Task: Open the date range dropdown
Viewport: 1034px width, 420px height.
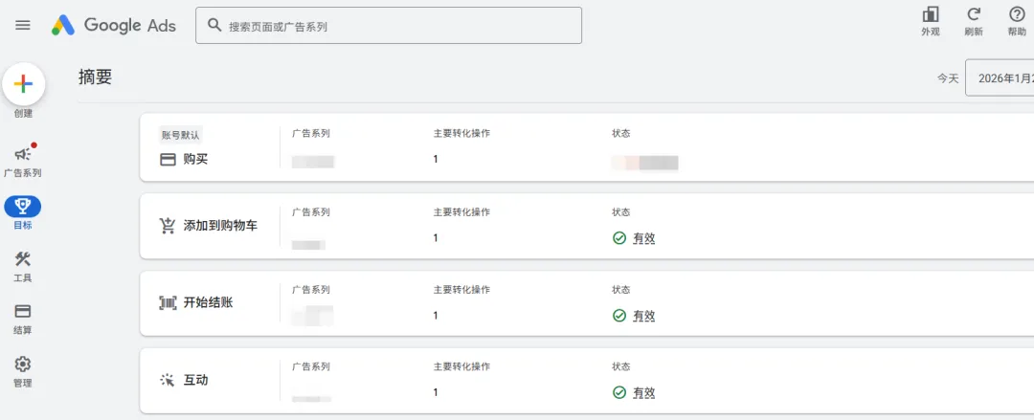Action: click(x=1000, y=78)
